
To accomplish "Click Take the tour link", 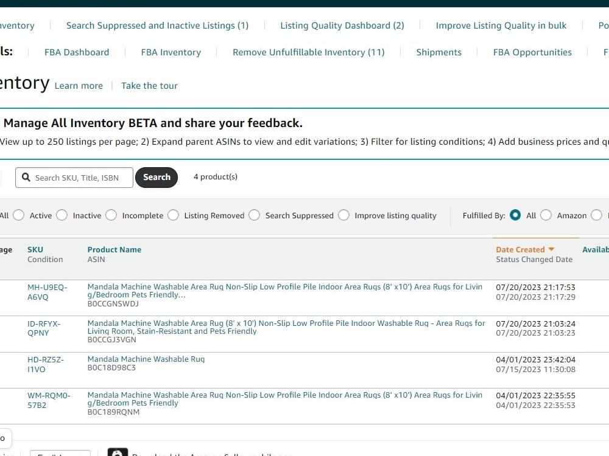I will point(149,86).
